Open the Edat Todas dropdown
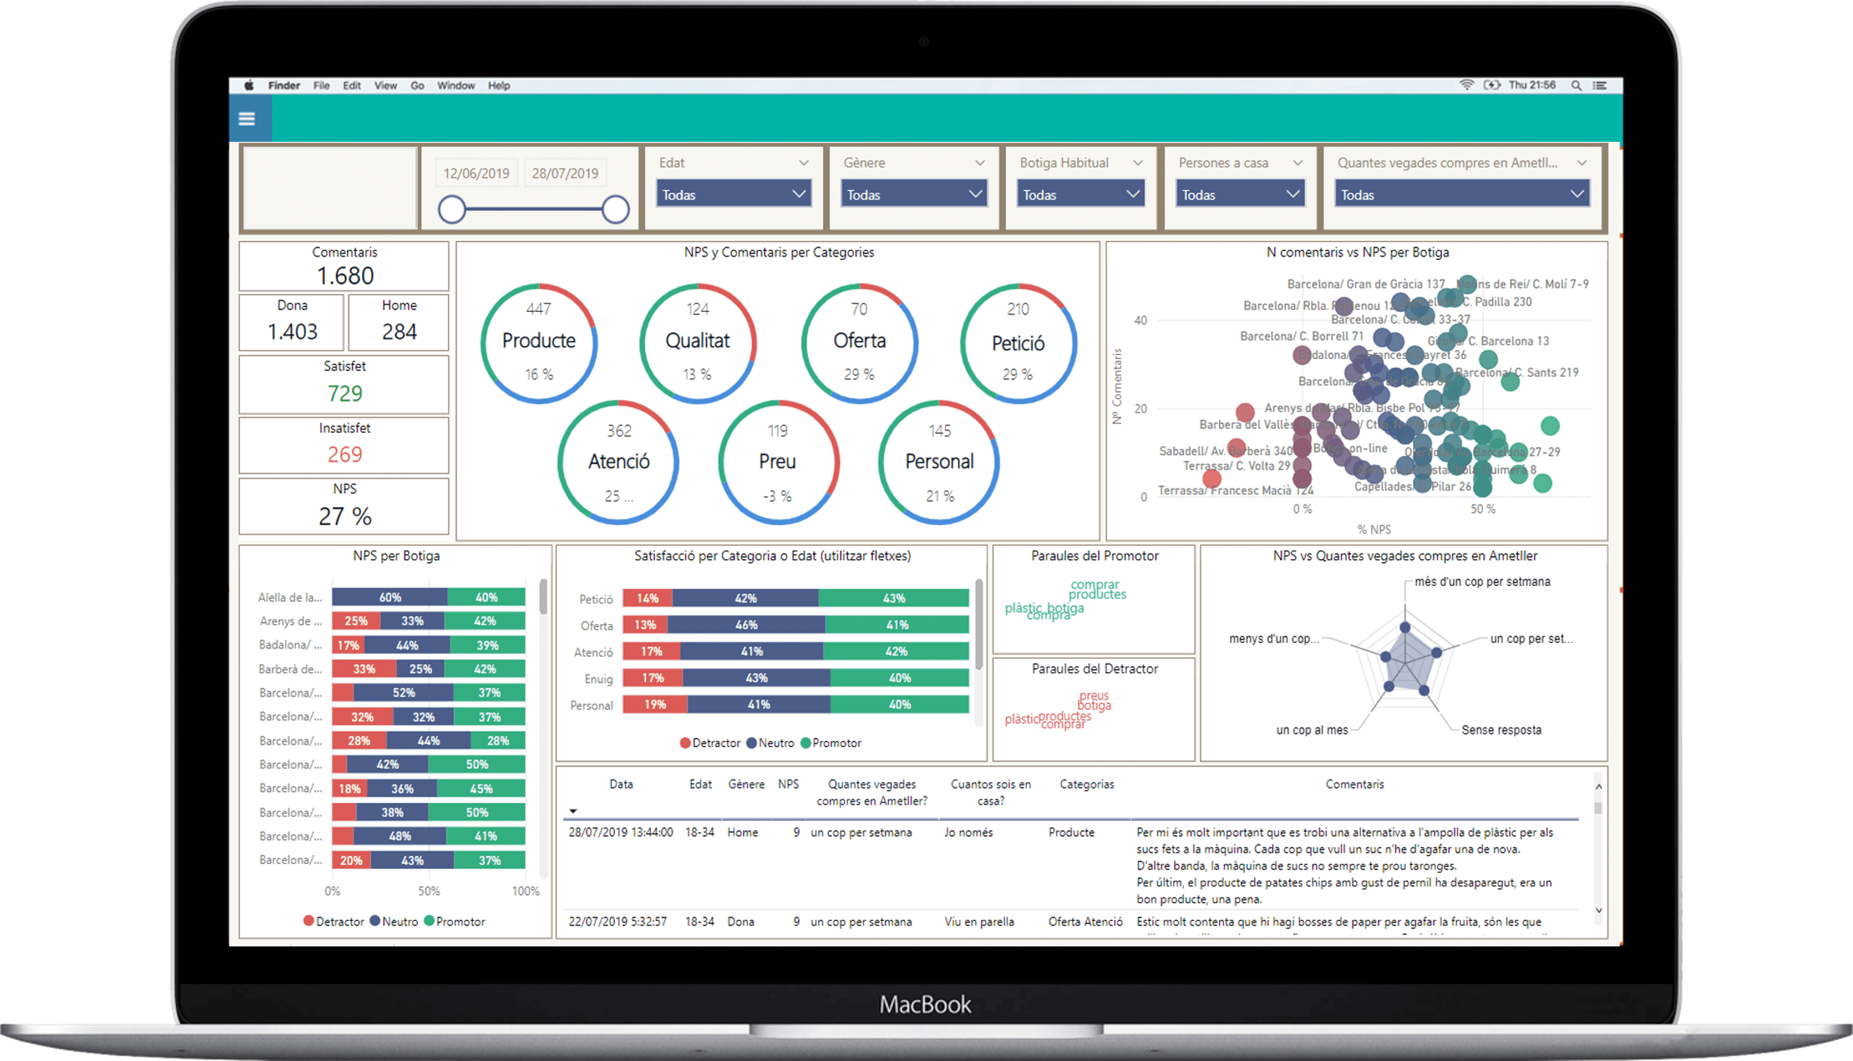Image resolution: width=1853 pixels, height=1061 pixels. [x=734, y=195]
